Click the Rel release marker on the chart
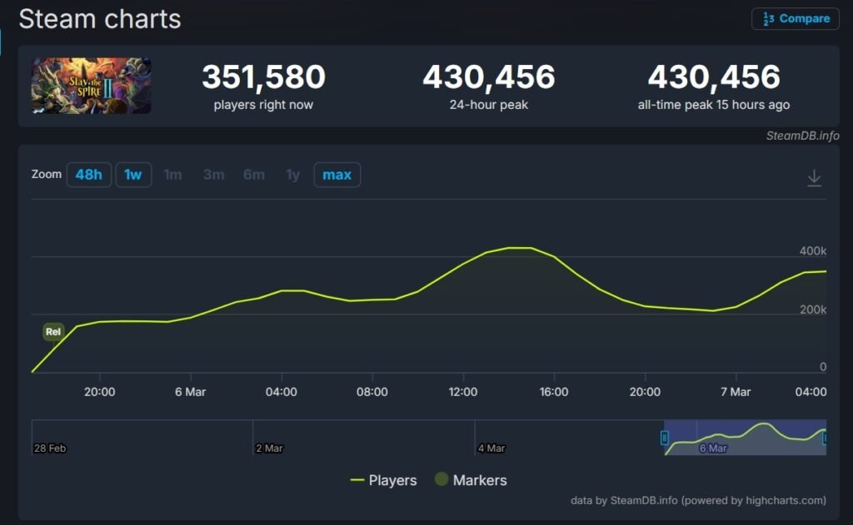 coord(53,331)
